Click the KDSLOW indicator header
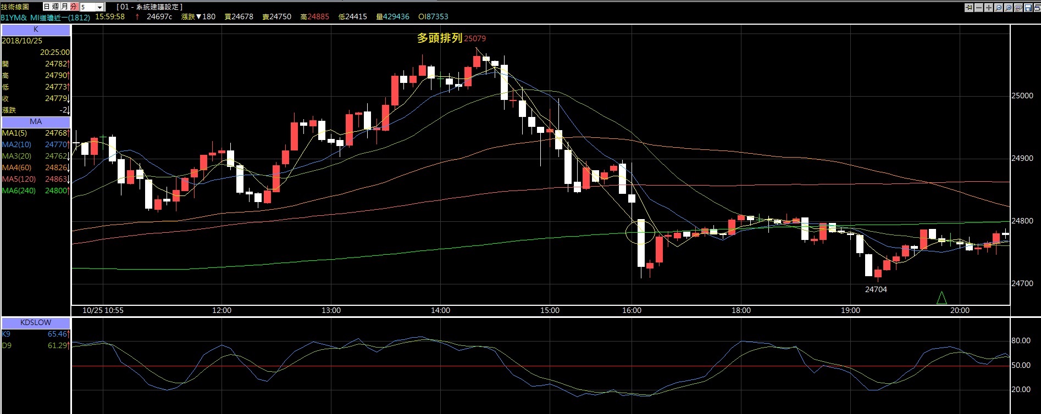This screenshot has width=1041, height=414. click(36, 322)
